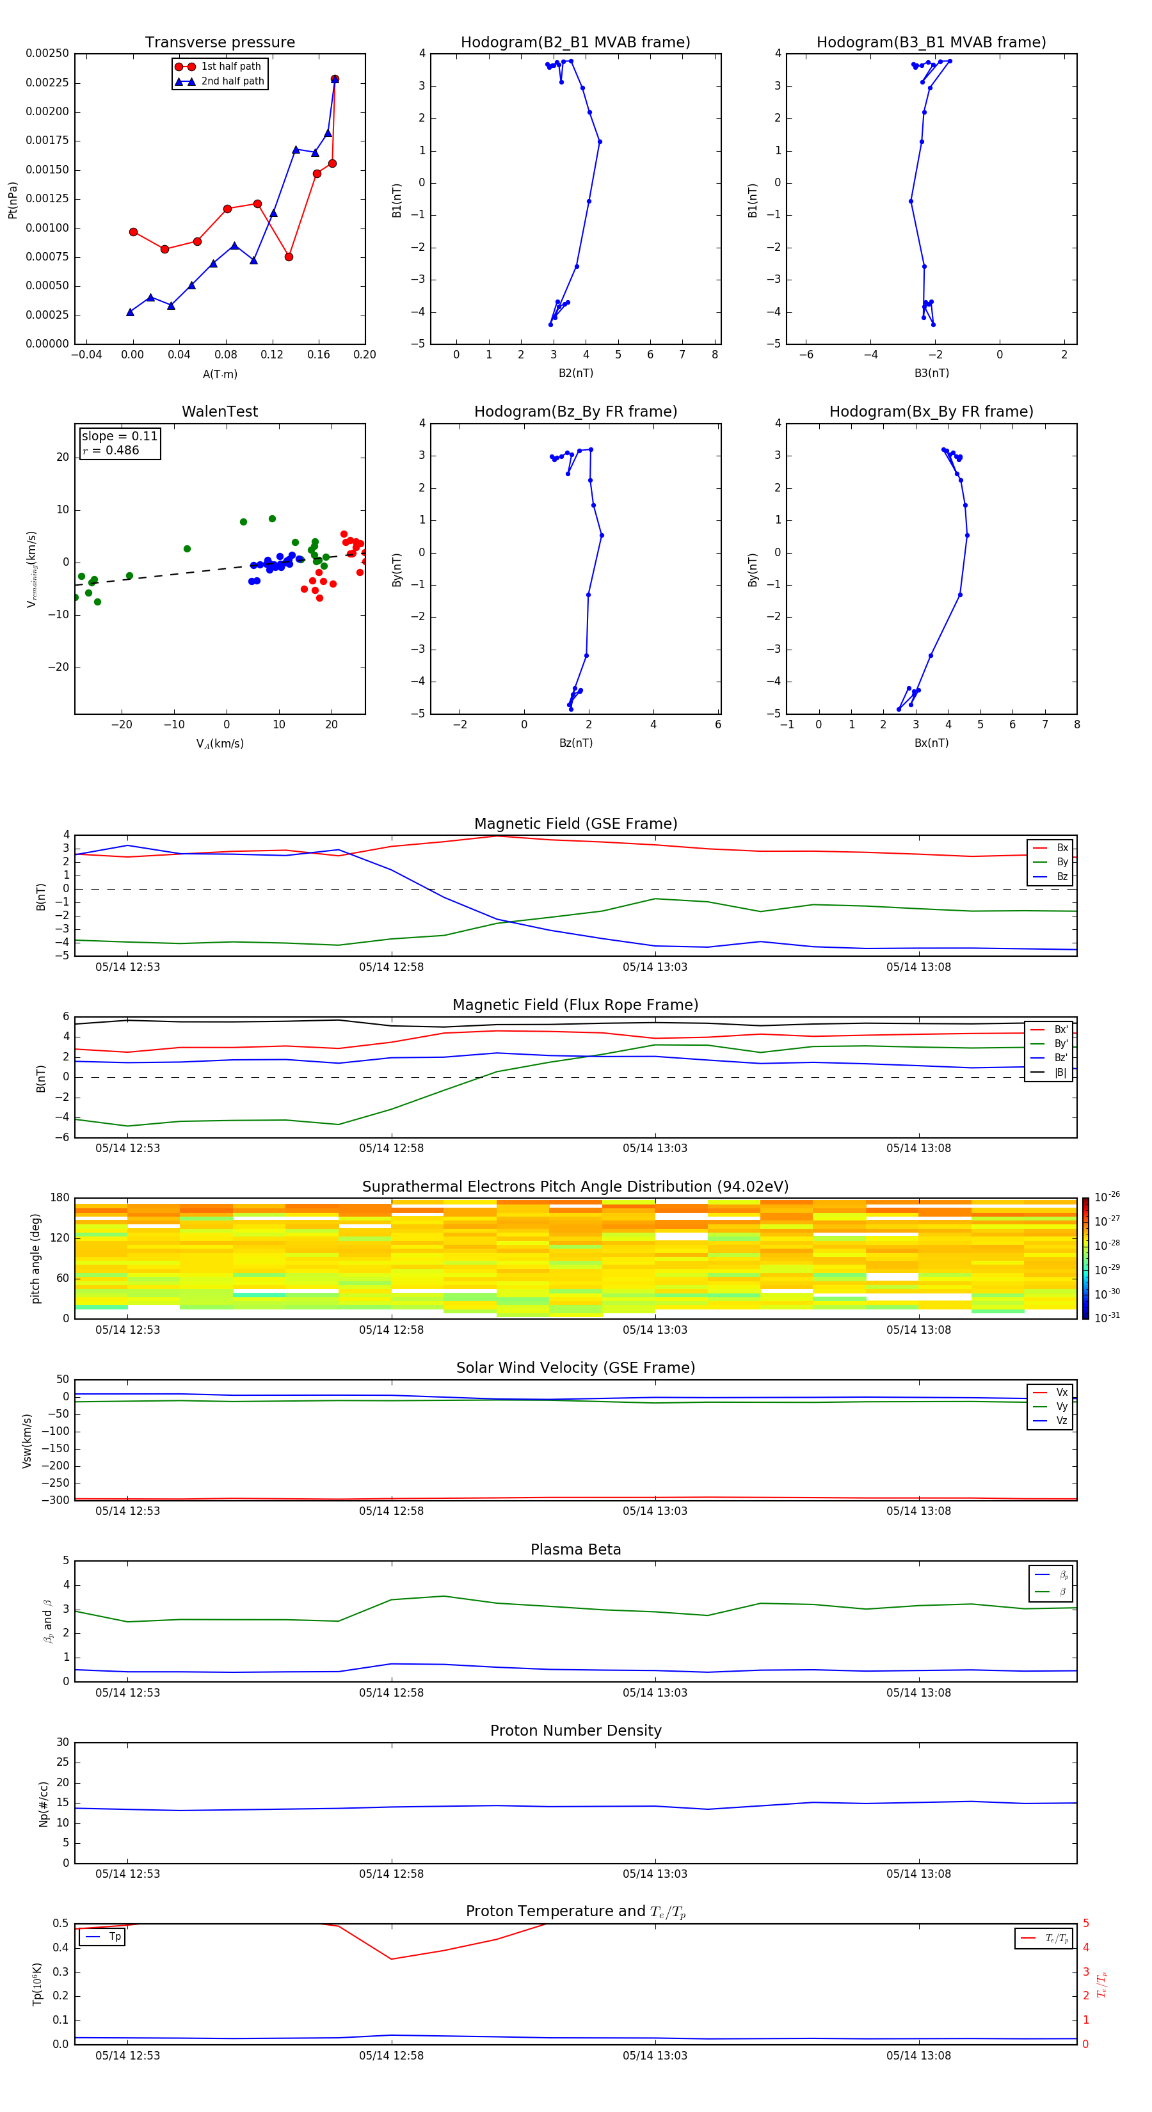Click the 'Hodogram(B3_B1 MVAB frame)' title

pyautogui.click(x=931, y=42)
